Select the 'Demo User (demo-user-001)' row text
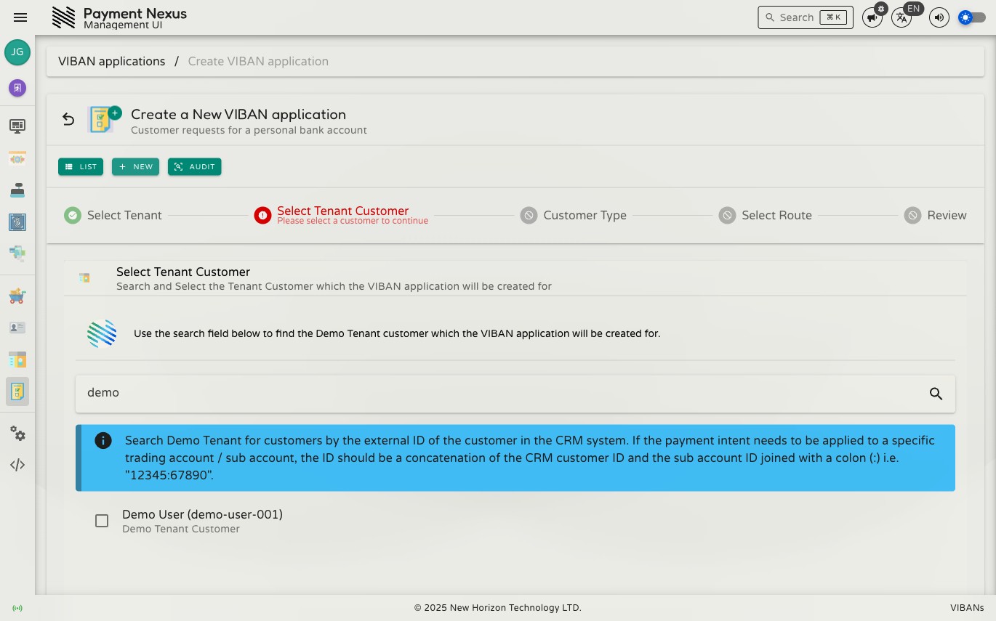Screen dimensions: 996x621 (x=202, y=514)
